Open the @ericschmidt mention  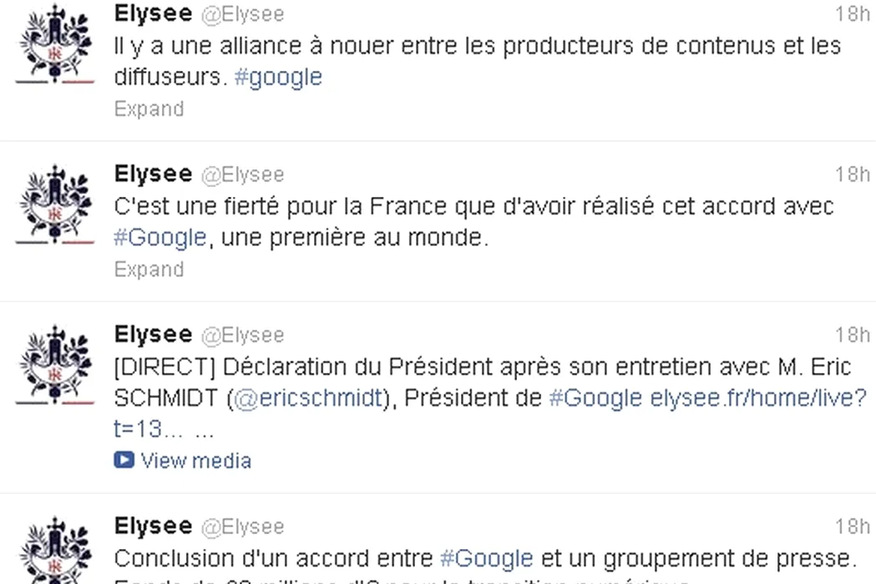[309, 399]
